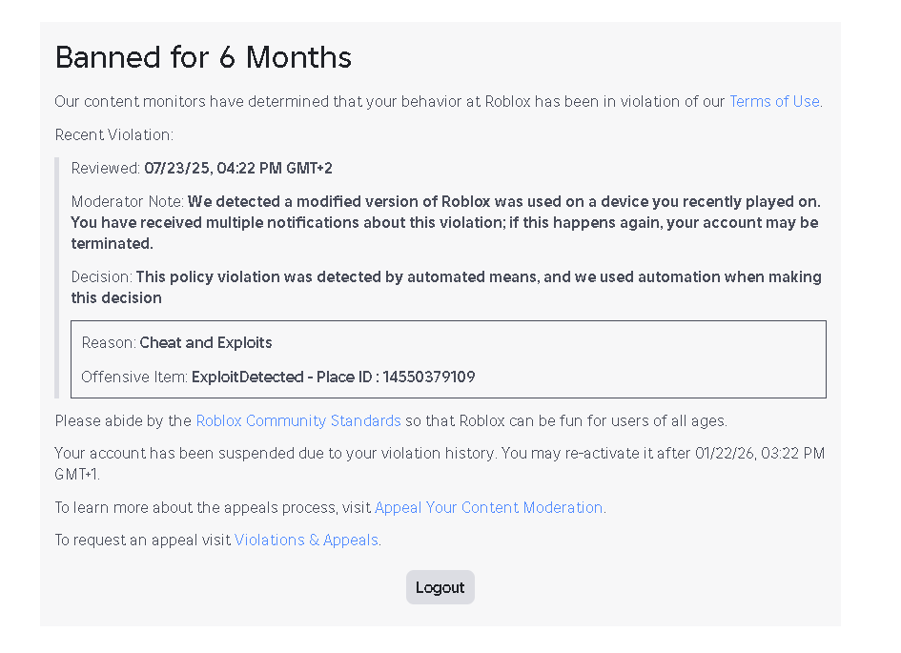Click "To learn more about the appeals process" text
The height and width of the screenshot is (653, 901).
tap(213, 507)
